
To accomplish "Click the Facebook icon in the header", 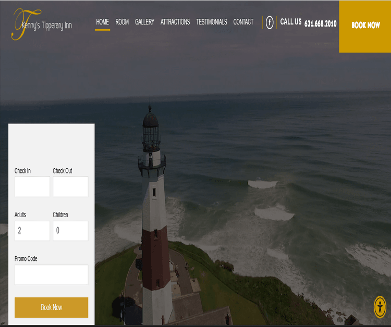I will pyautogui.click(x=270, y=22).
